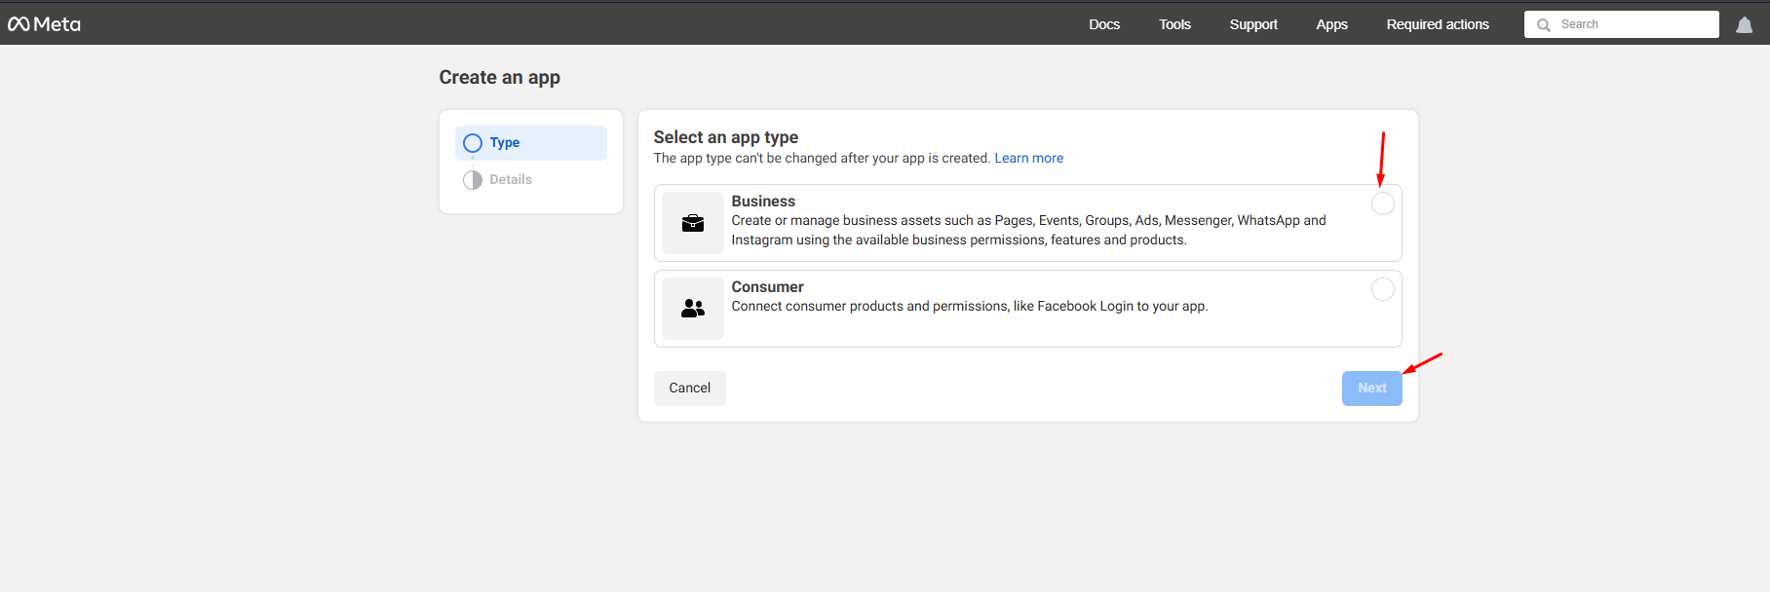Follow the Learn more link

pyautogui.click(x=1028, y=159)
